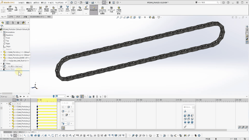Switch to the MBD tab

pyautogui.click(x=49, y=17)
